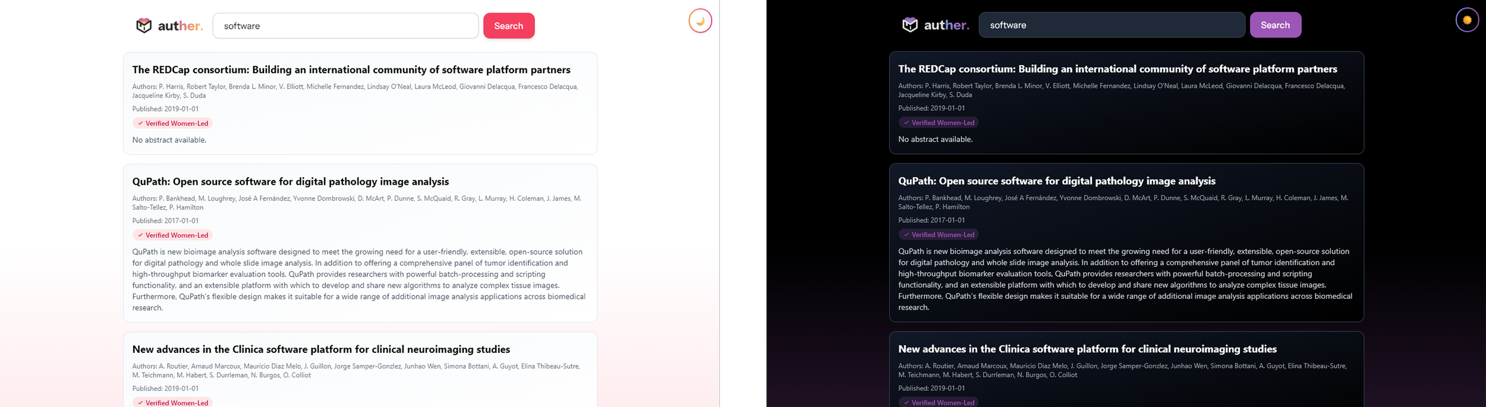This screenshot has height=407, width=1486.
Task: Click QuPath authors line in dark theme
Action: pos(1123,202)
